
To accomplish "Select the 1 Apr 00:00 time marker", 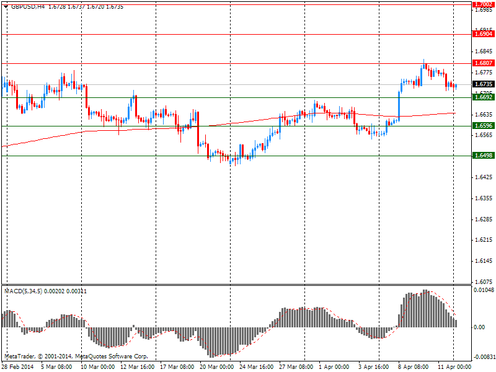I will [x=334, y=366].
